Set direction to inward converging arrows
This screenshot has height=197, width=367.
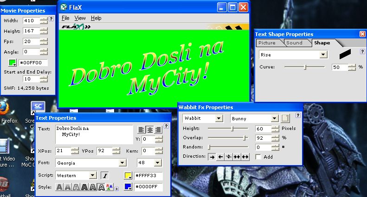tap(237, 157)
